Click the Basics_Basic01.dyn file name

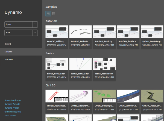[x=56, y=74]
